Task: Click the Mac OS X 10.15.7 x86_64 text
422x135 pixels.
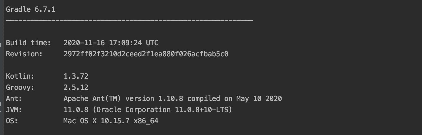Action: point(111,121)
